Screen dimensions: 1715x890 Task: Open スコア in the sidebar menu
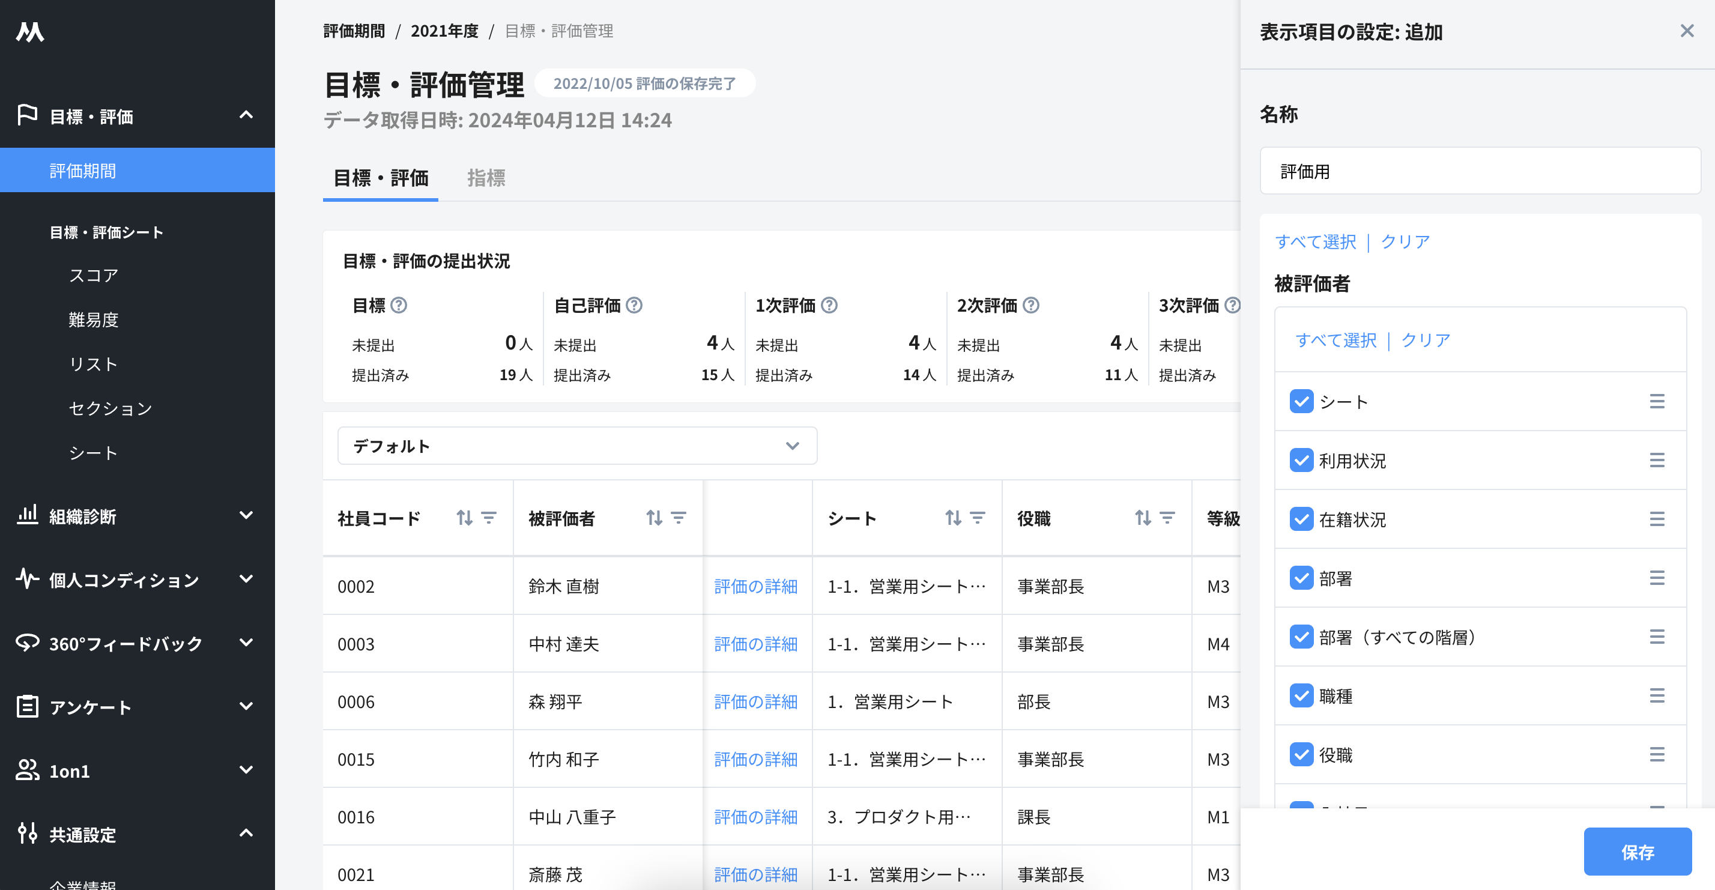[x=93, y=276]
